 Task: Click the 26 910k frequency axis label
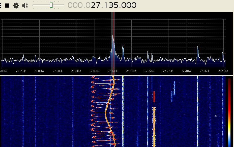(21, 71)
